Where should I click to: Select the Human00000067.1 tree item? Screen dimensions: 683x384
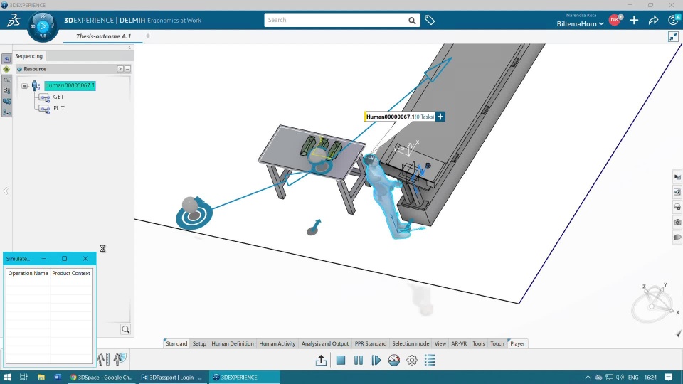(70, 85)
